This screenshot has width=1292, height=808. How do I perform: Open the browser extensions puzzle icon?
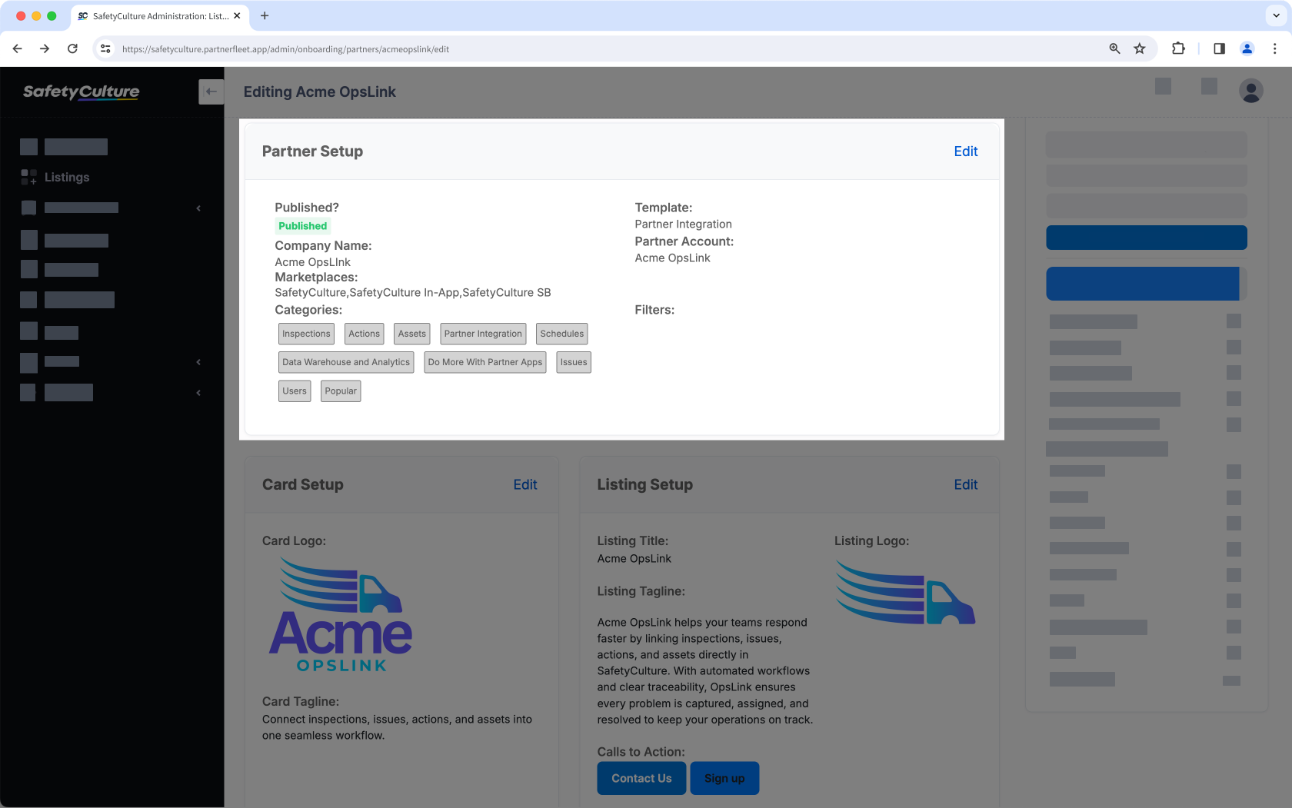[x=1178, y=48]
